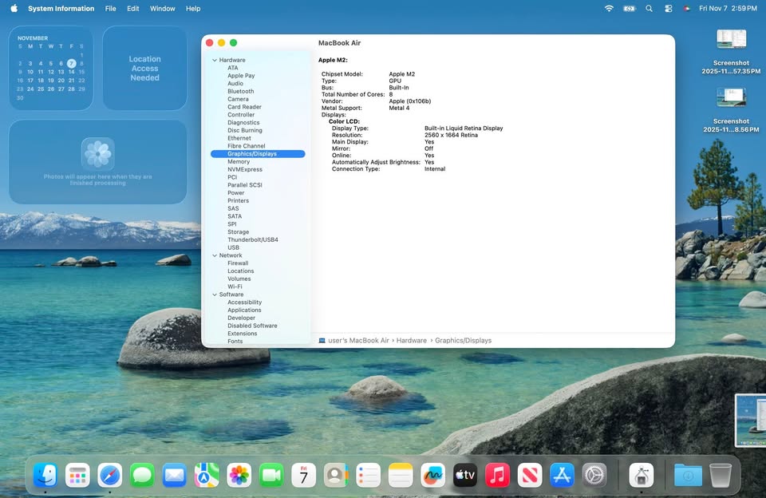Open the News app from the Dock
Viewport: 766px width, 498px height.
pos(529,474)
